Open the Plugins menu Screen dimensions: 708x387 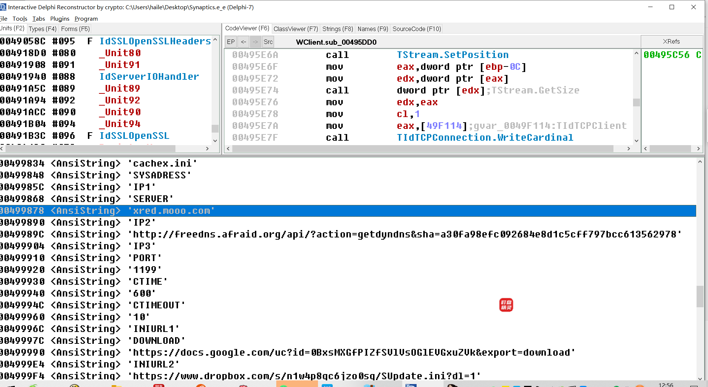click(59, 18)
